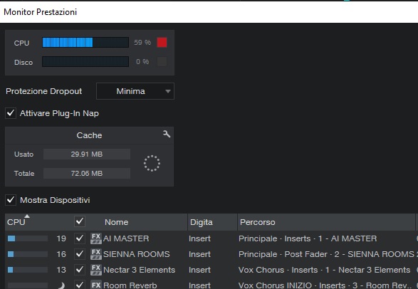The width and height of the screenshot is (418, 289).
Task: Uncheck the Room Reverb checkbox
Action: 80,285
